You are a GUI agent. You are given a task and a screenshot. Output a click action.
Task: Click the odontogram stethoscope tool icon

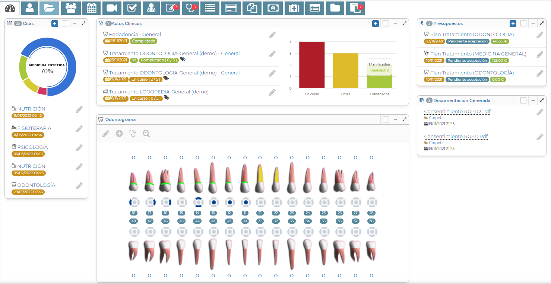click(133, 134)
